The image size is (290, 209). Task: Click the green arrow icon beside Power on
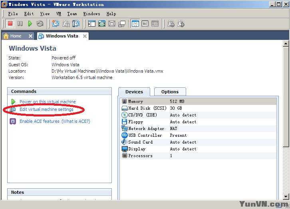coord(13,102)
